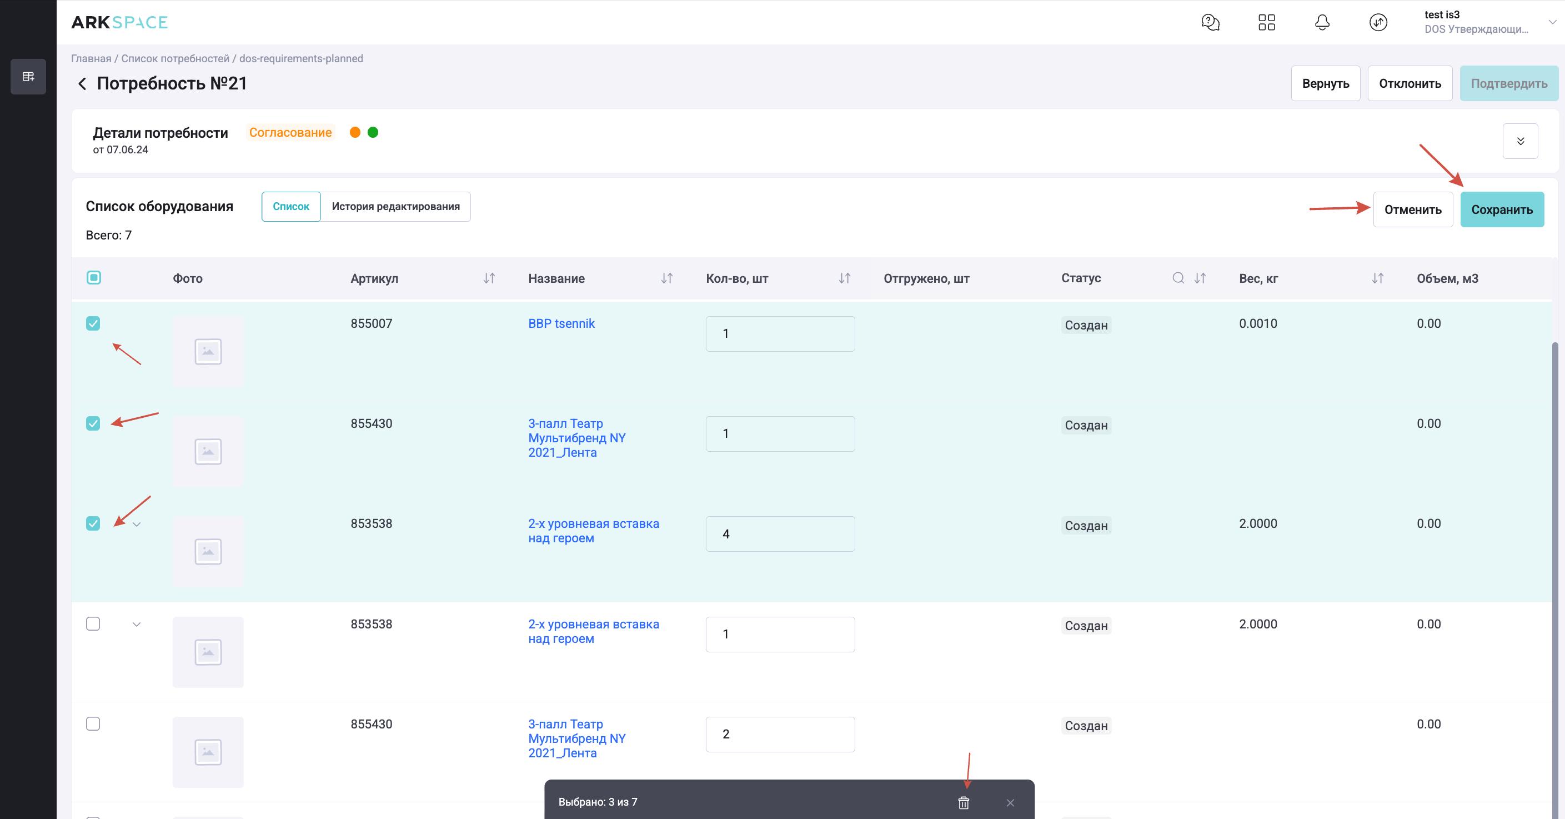Open the notifications bell
The image size is (1565, 819).
pos(1322,22)
